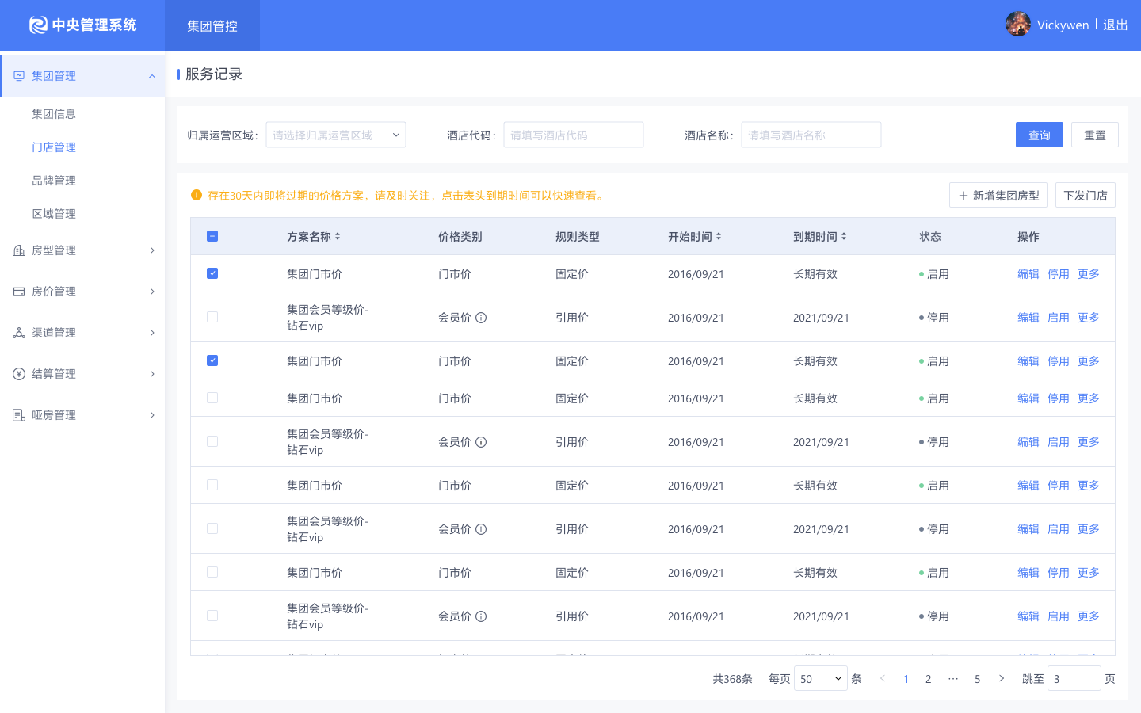Expand the 房价管理 menu
The image size is (1141, 713).
click(152, 292)
